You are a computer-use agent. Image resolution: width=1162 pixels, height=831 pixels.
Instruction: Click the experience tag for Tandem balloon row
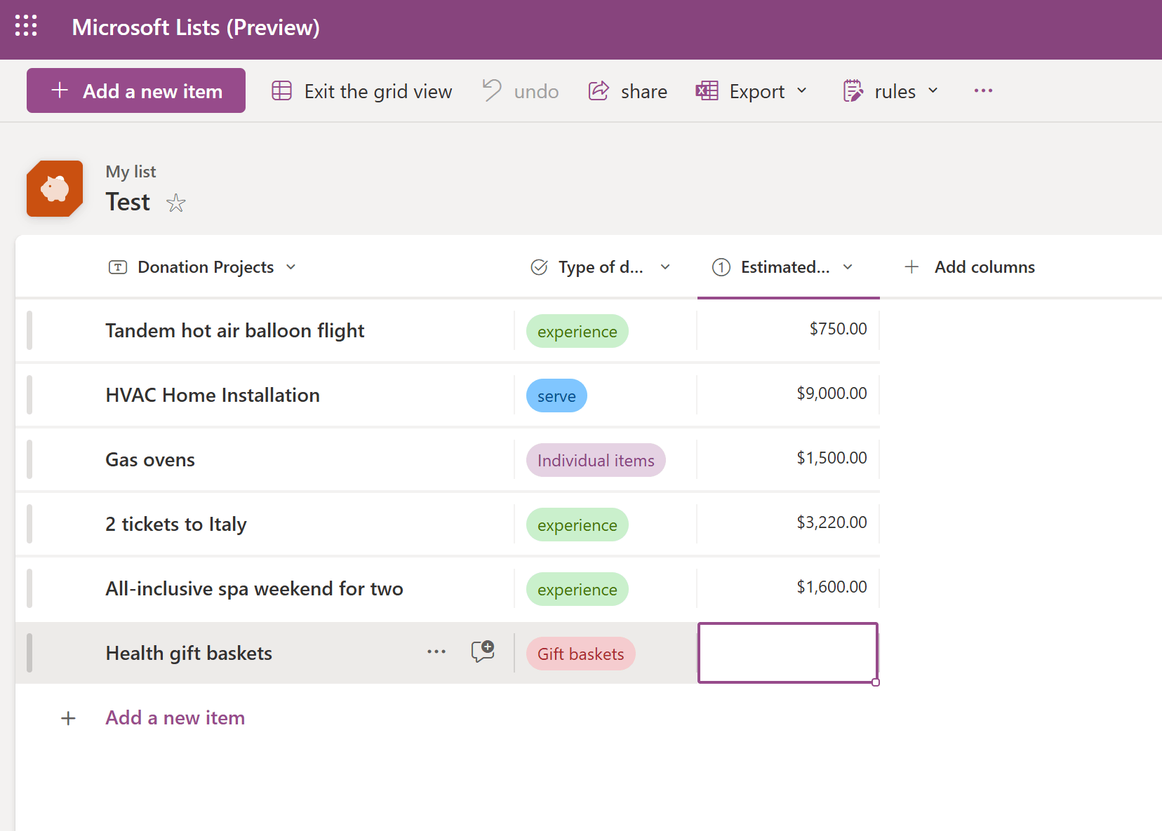tap(577, 331)
